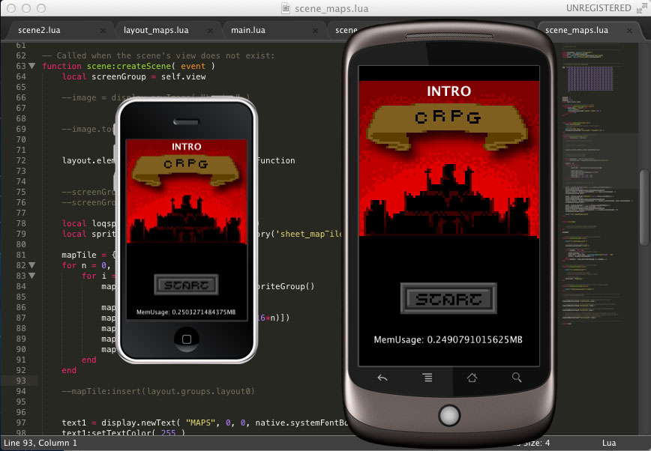
Task: Click the CRPG banner on Android simulator
Action: point(448,127)
